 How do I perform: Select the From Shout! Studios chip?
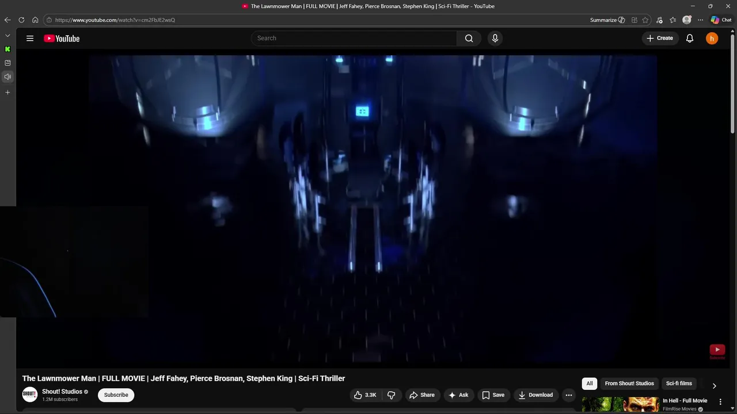(629, 384)
